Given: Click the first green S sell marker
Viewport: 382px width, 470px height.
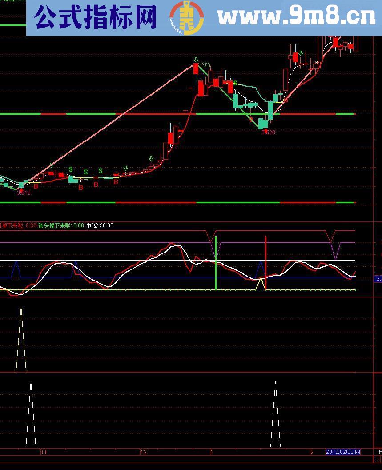Looking at the screenshot, I should click(x=71, y=170).
